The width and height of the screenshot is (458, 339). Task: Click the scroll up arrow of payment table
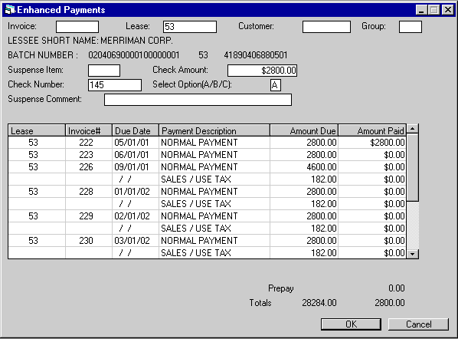(x=413, y=129)
